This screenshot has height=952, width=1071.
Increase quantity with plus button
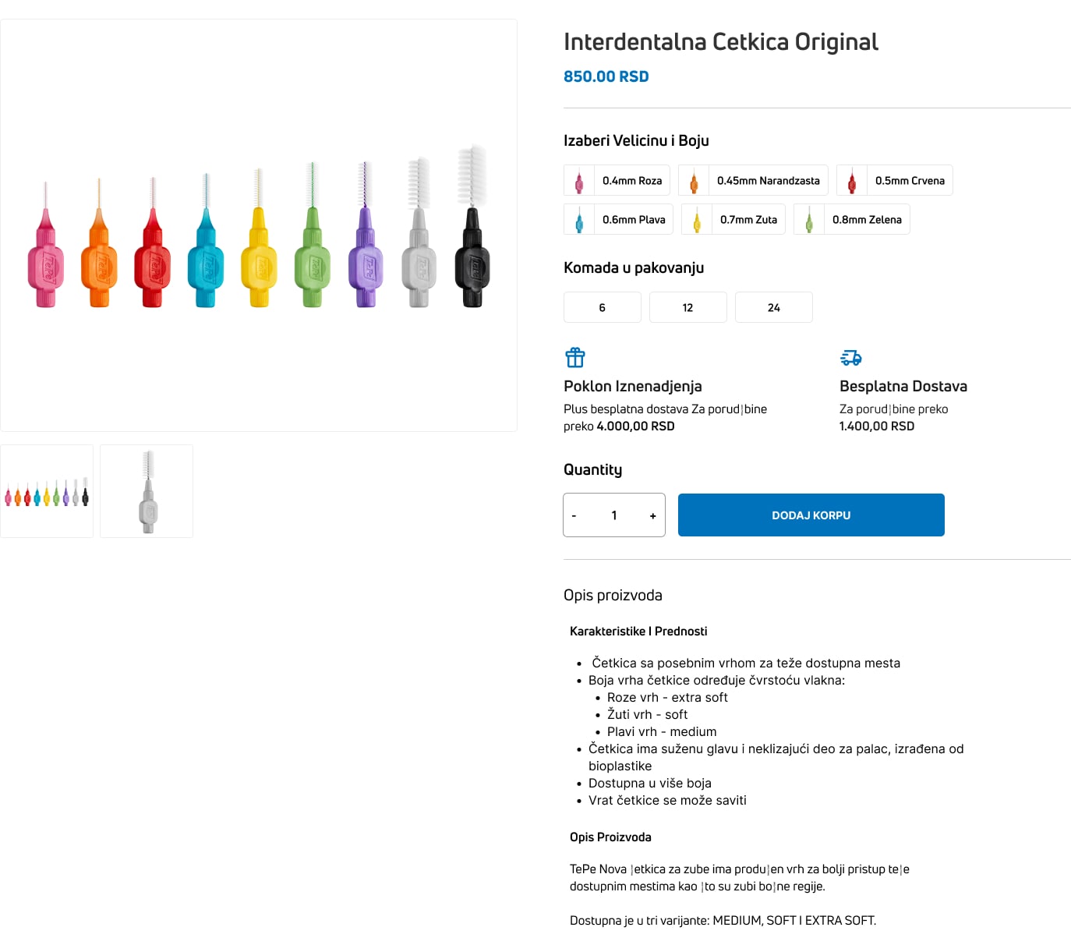(652, 515)
